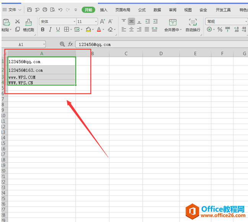Click the insert function fx icon
This screenshot has height=222, width=248.
[x=70, y=44]
